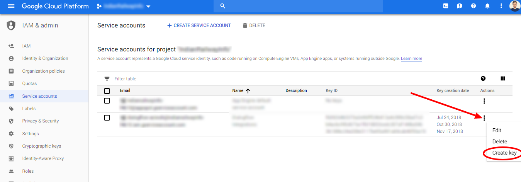Open the user account avatar
This screenshot has width=521, height=182.
(515, 6)
